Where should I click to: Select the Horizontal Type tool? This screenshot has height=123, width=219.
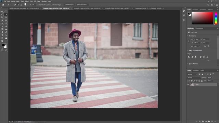pos(2,35)
